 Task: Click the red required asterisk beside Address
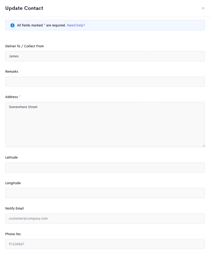(x=20, y=96)
